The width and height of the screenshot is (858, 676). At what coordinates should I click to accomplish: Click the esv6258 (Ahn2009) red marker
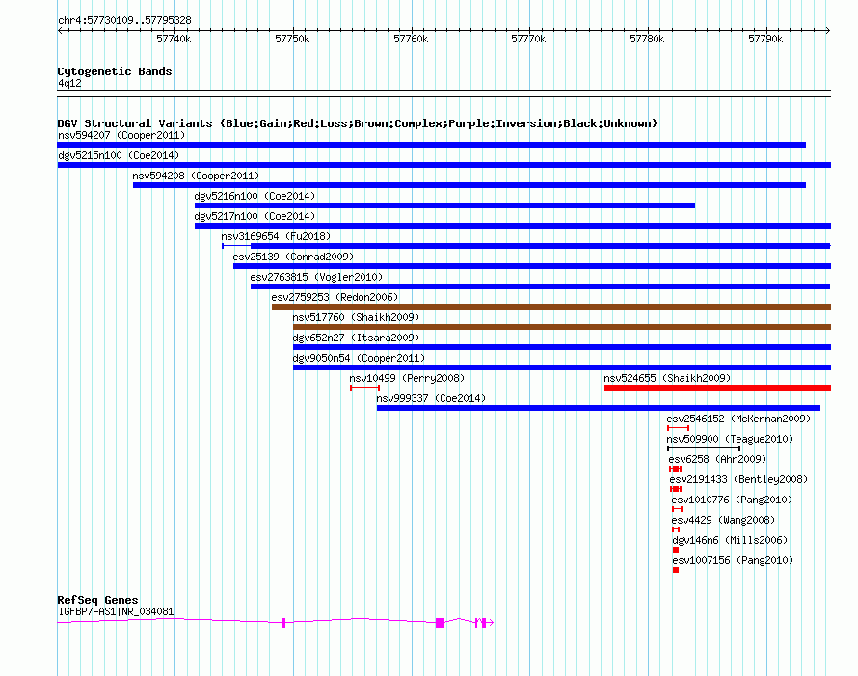pos(675,469)
